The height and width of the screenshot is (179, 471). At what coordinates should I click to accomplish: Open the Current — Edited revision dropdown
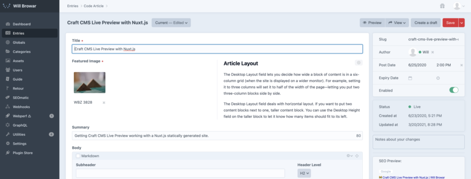point(171,23)
